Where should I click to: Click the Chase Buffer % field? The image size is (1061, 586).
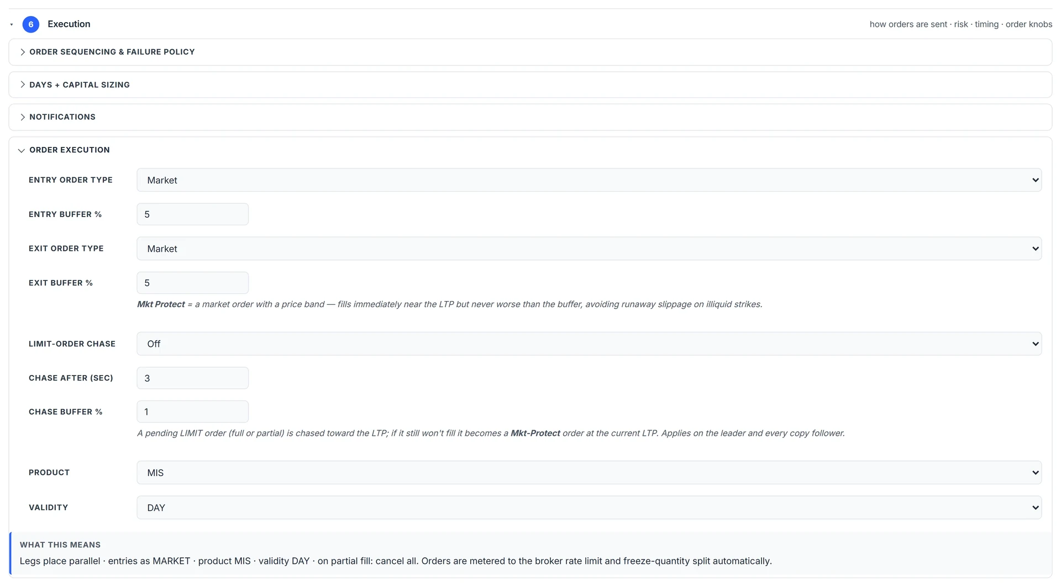point(192,412)
